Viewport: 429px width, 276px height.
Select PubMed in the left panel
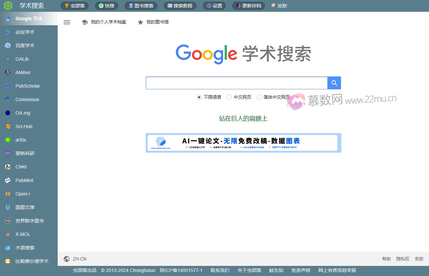(x=24, y=180)
